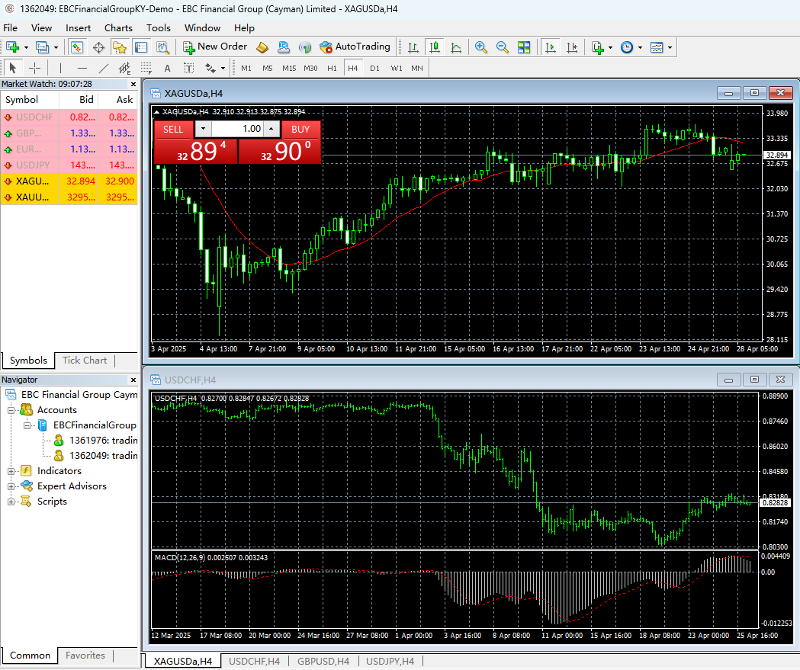Choose the Arrows drawing tool icon
The height and width of the screenshot is (670, 800).
coord(210,68)
